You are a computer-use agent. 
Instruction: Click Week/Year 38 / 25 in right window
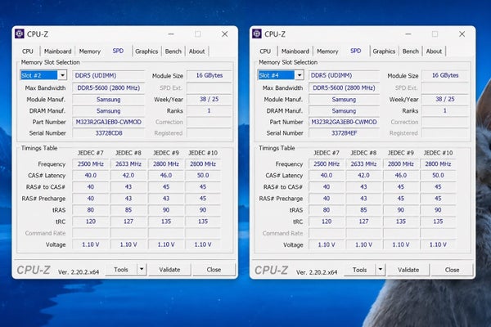(445, 99)
